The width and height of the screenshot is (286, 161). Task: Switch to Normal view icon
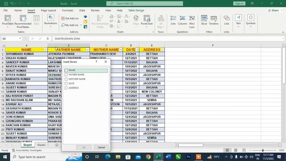[227, 150]
